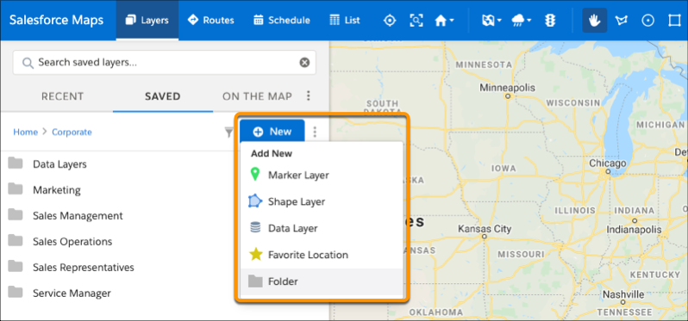Click Chicago on the map
This screenshot has height=321, width=688.
coord(608,164)
